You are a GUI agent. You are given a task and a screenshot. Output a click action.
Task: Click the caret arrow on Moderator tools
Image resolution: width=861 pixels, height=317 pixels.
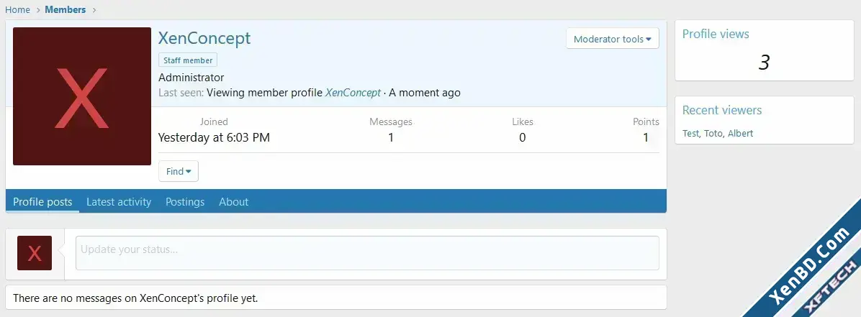tap(649, 40)
